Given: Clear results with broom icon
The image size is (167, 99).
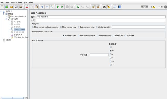Looking at the screenshot, I should click(93, 7).
